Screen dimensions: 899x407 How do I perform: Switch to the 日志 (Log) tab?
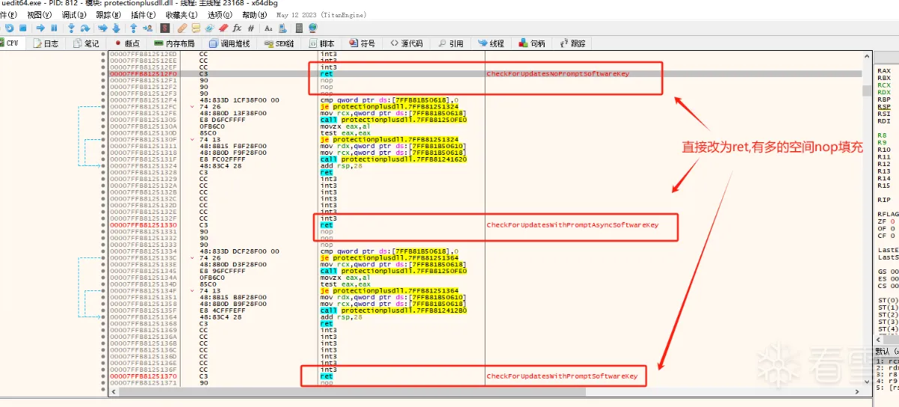tap(46, 43)
